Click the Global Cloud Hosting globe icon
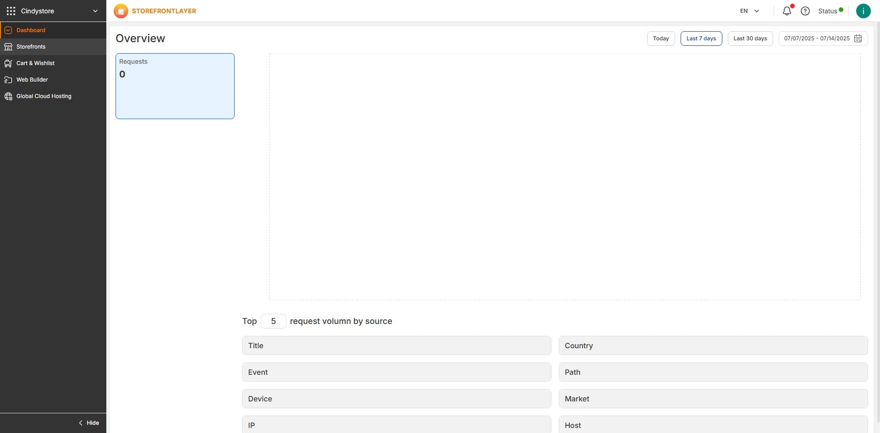Image resolution: width=880 pixels, height=433 pixels. click(8, 96)
